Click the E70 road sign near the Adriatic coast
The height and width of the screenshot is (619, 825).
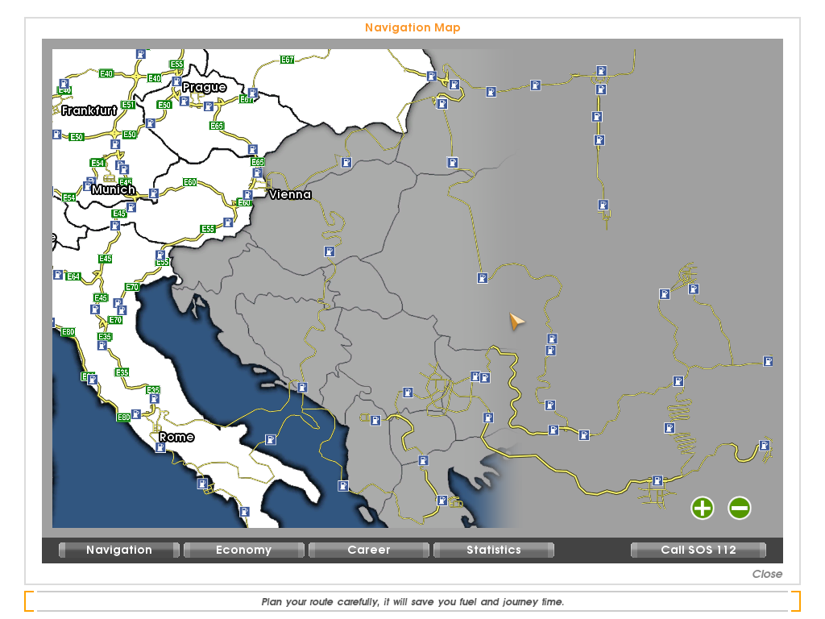coord(131,287)
